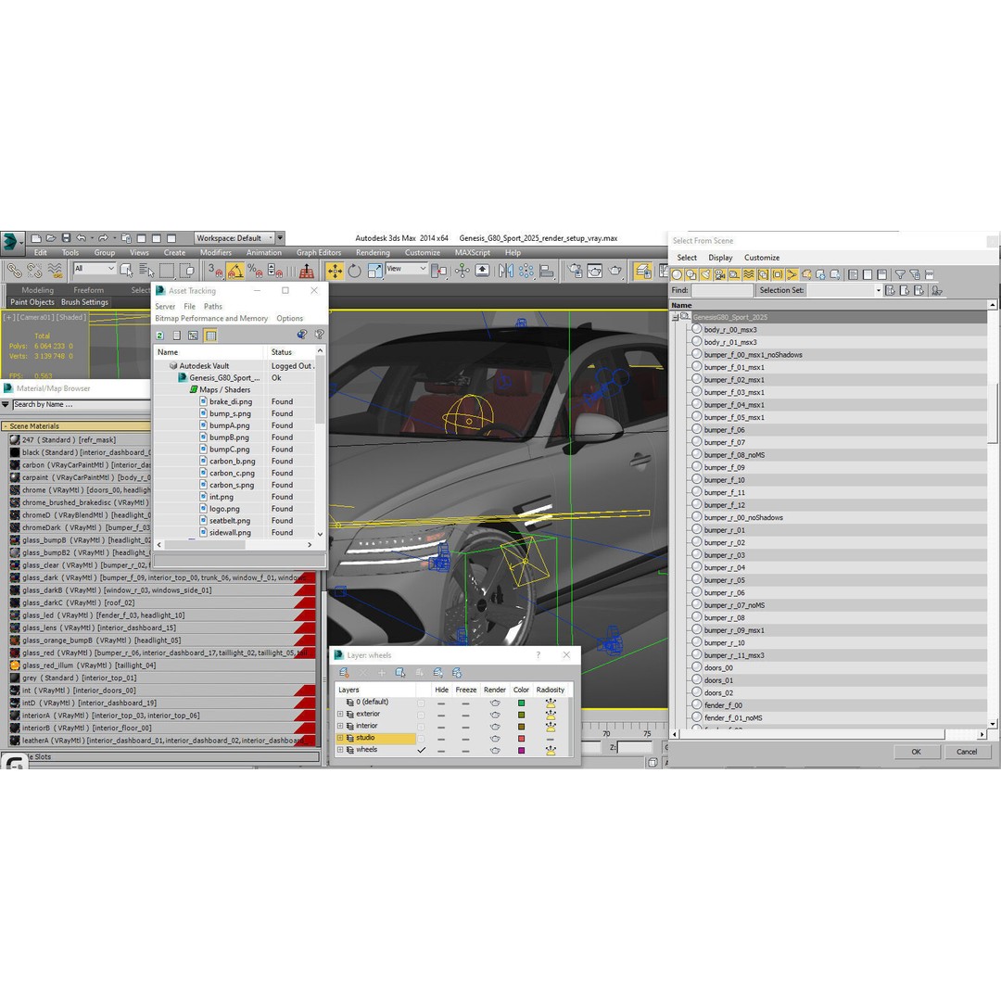This screenshot has width=1001, height=1001.
Task: Click the red color swatch of studio layer
Action: coord(521,739)
